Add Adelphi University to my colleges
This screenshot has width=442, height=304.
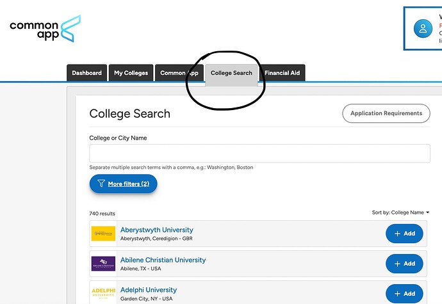(x=404, y=294)
